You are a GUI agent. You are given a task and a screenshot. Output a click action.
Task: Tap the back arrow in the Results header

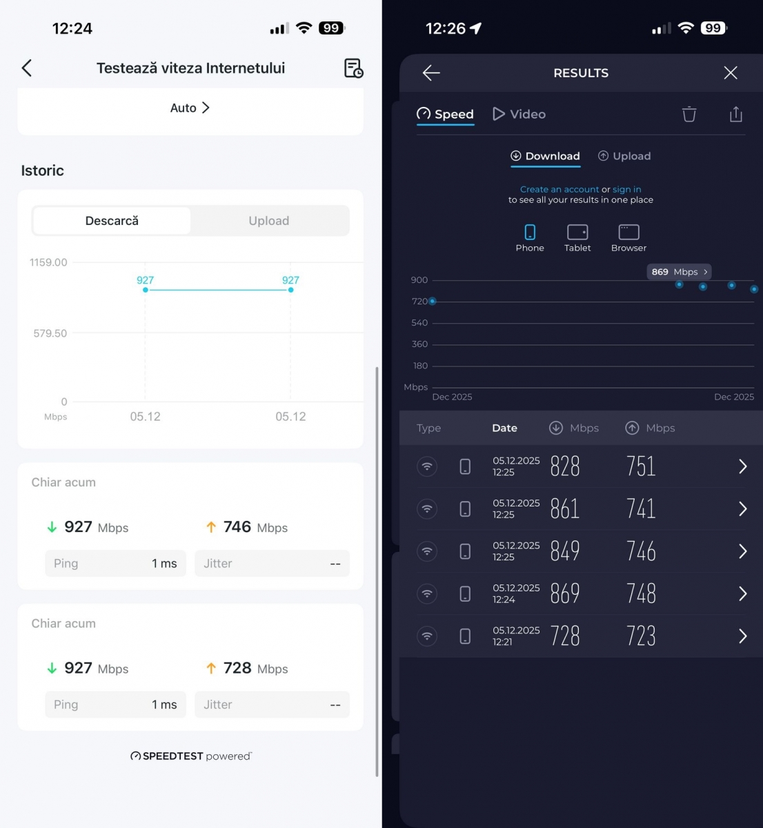coord(431,73)
